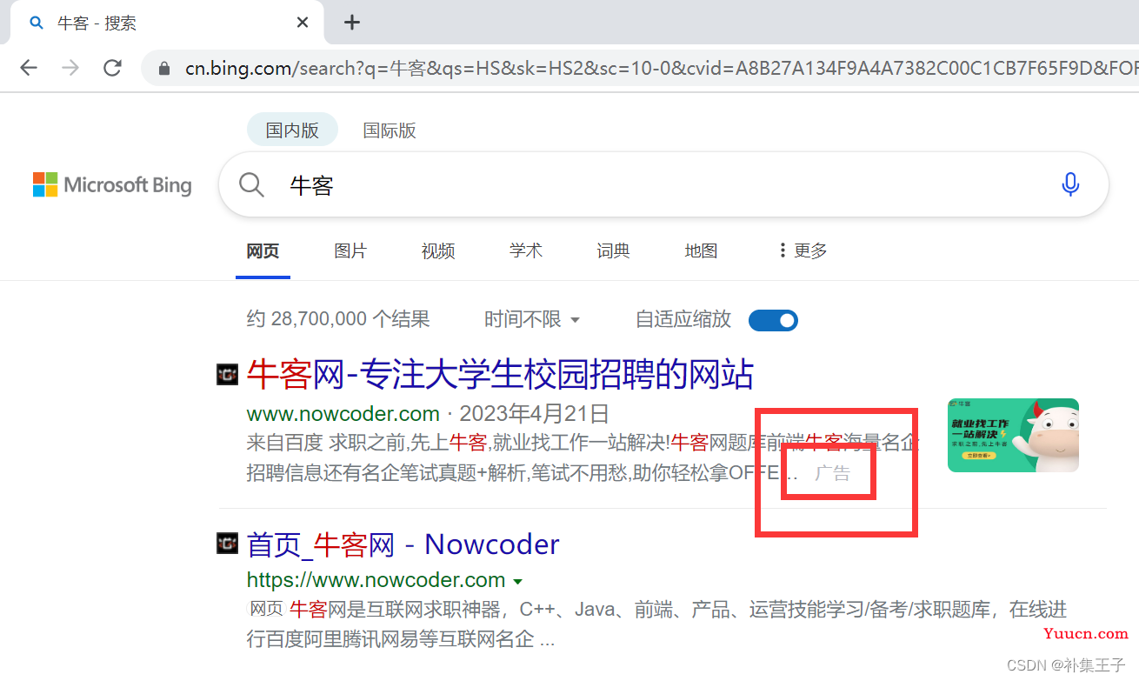Screen dimensions: 1139x681
Task: Click the microphone voice search icon
Action: point(1070,184)
